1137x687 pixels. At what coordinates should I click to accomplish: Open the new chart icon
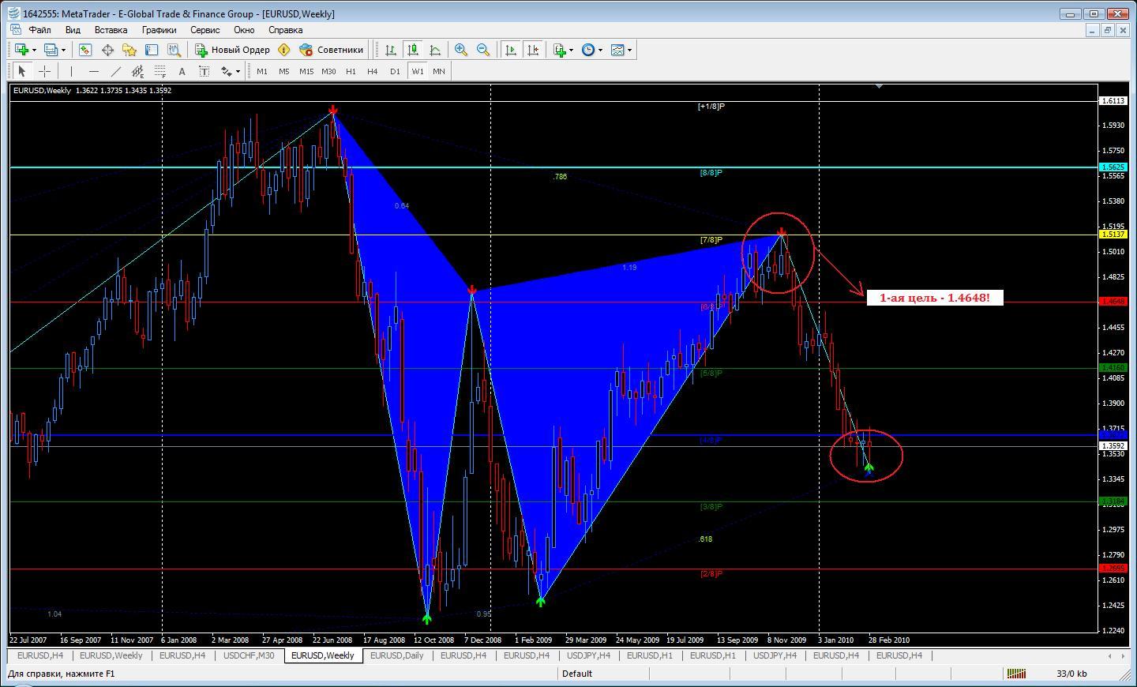pos(21,50)
